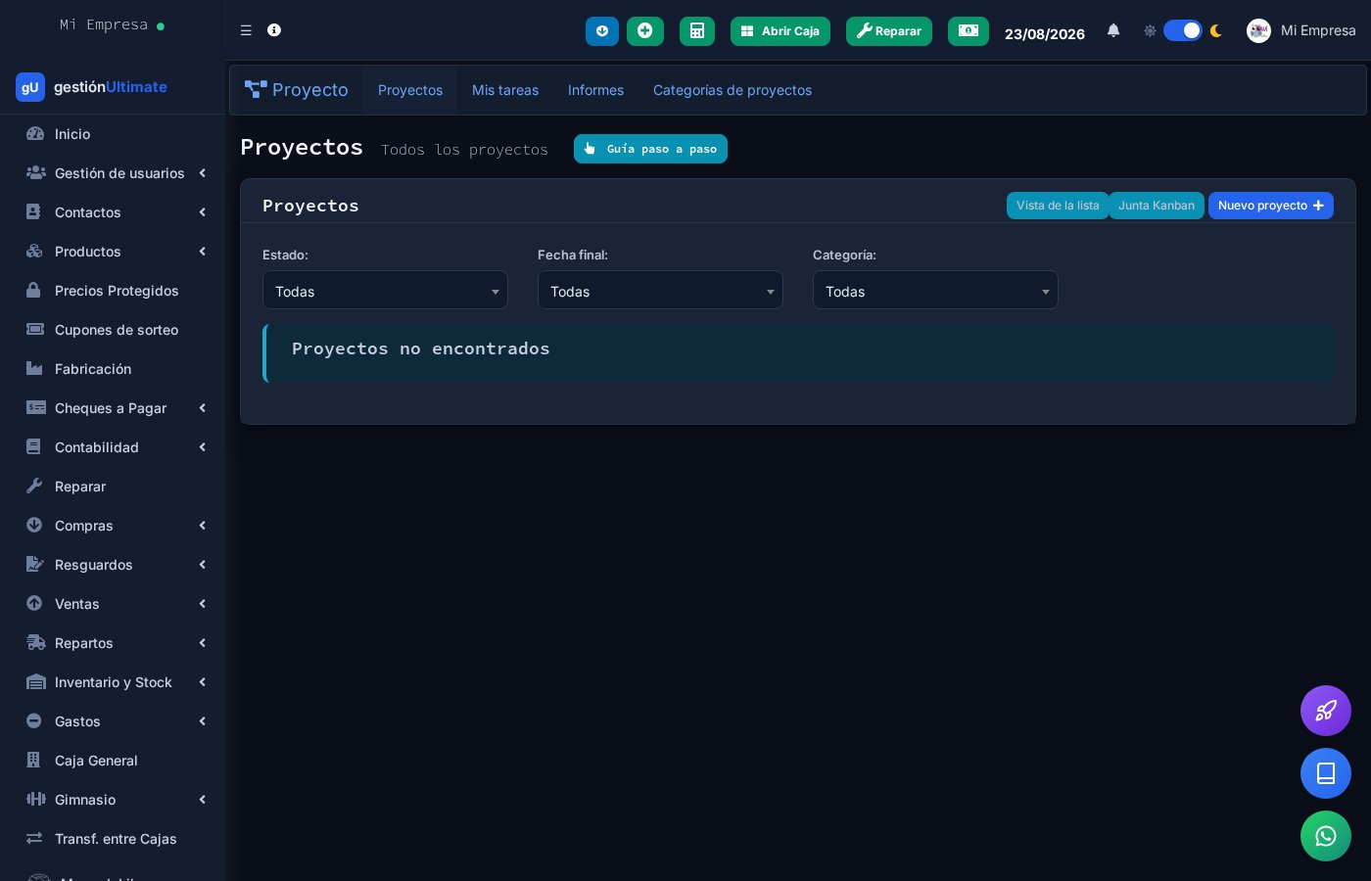Image resolution: width=1371 pixels, height=881 pixels.
Task: Switch to Mis tareas tab
Action: click(x=505, y=90)
